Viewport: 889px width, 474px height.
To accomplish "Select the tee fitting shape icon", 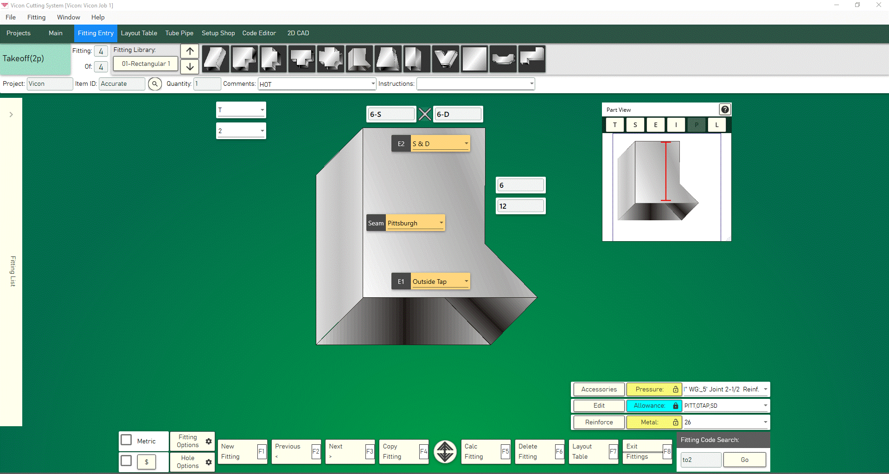I will 302,59.
